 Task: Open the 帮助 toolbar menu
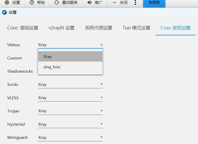point(41,2)
